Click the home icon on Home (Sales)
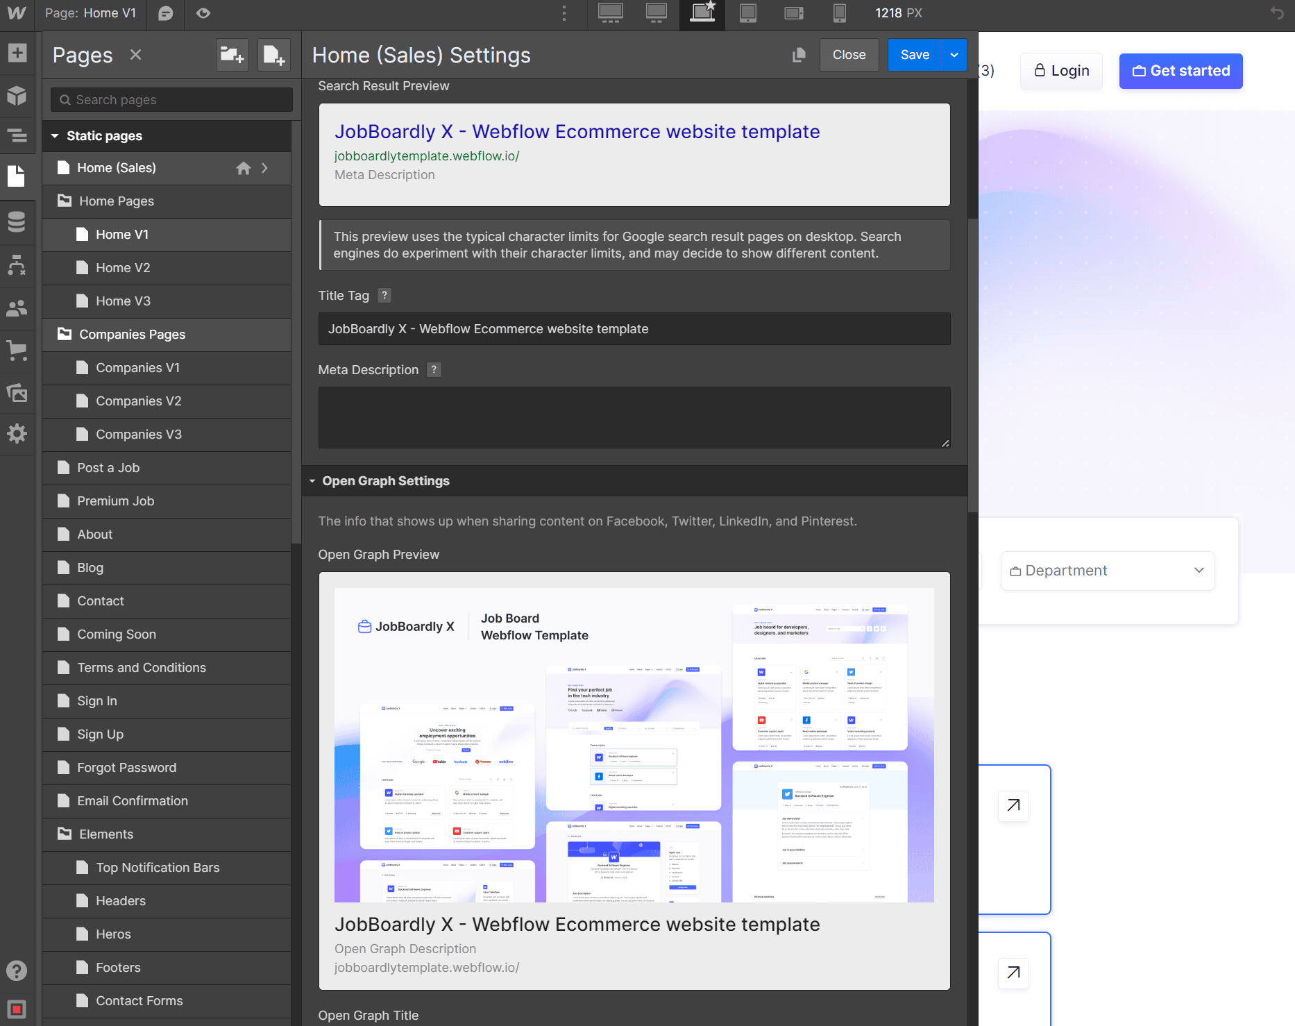The image size is (1295, 1026). click(x=244, y=168)
